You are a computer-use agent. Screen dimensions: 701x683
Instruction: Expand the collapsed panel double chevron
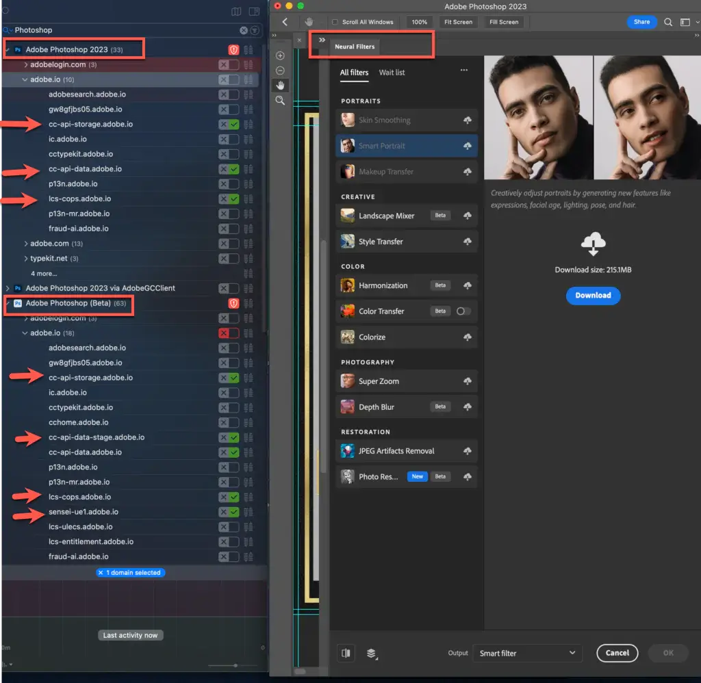point(322,40)
